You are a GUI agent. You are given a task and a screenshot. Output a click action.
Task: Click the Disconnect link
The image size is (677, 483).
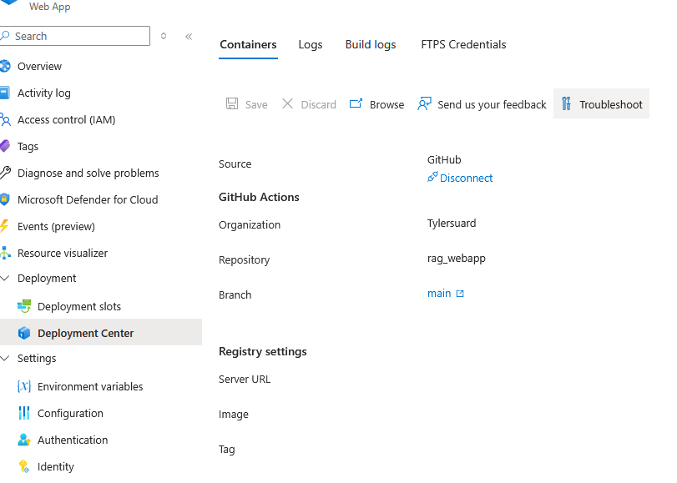pyautogui.click(x=467, y=178)
